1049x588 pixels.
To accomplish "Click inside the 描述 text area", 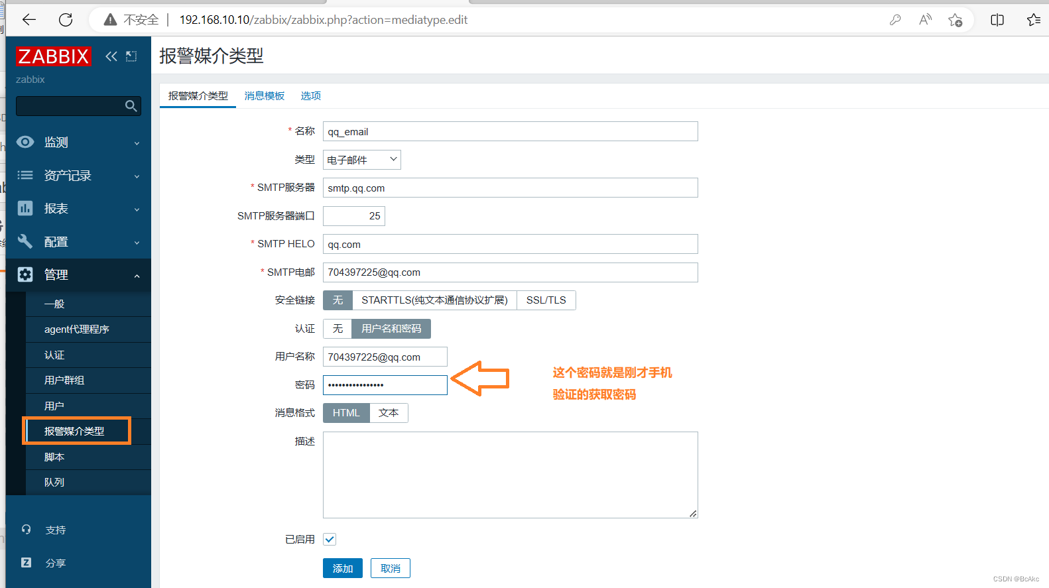I will pos(511,475).
